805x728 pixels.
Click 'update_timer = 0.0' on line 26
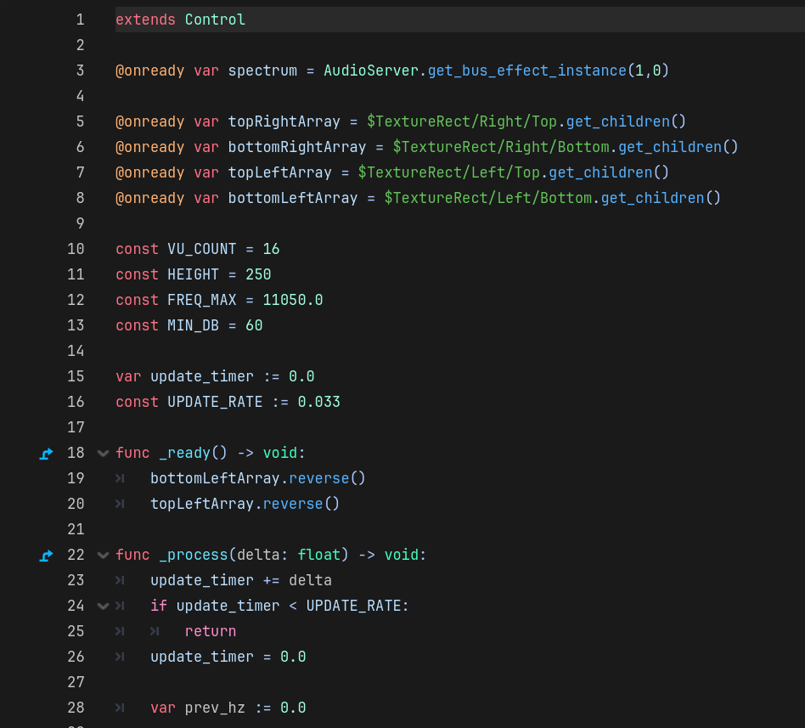[228, 657]
